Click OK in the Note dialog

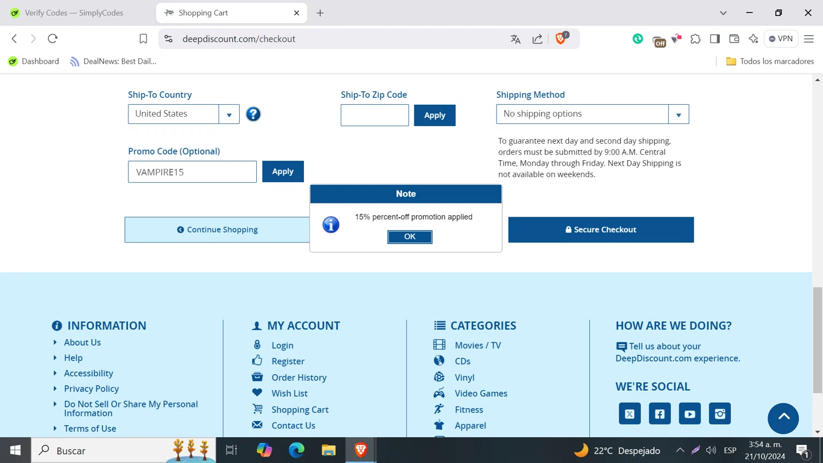click(x=410, y=236)
